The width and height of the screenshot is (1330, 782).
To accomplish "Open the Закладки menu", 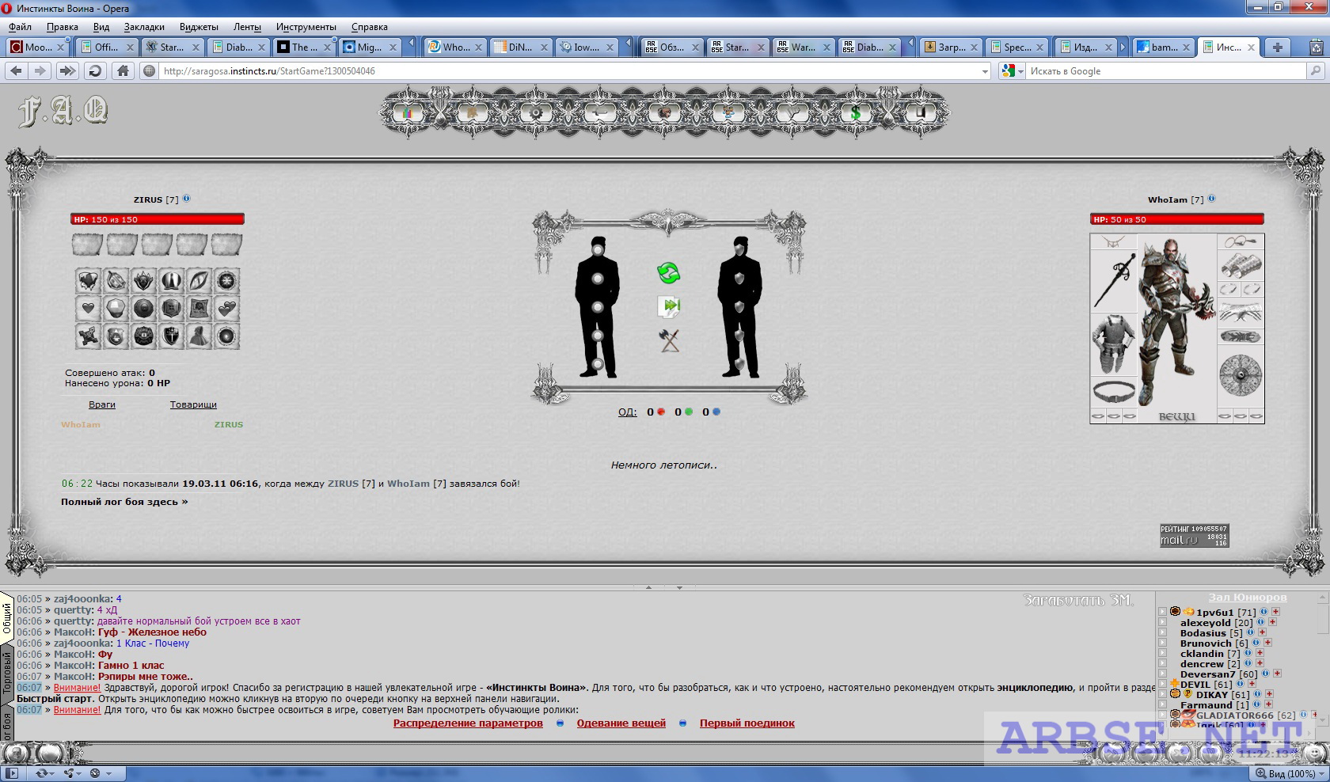I will click(x=144, y=27).
